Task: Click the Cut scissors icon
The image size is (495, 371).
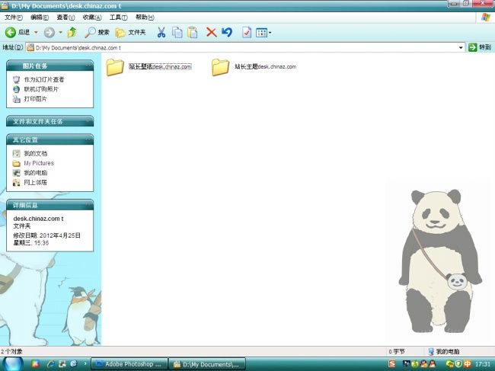Action: [x=161, y=32]
